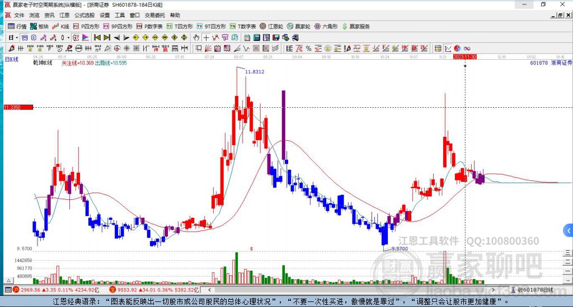The height and width of the screenshot is (307, 573).
Task: Click the last yellow diamond arrow icon
Action: (184, 37)
